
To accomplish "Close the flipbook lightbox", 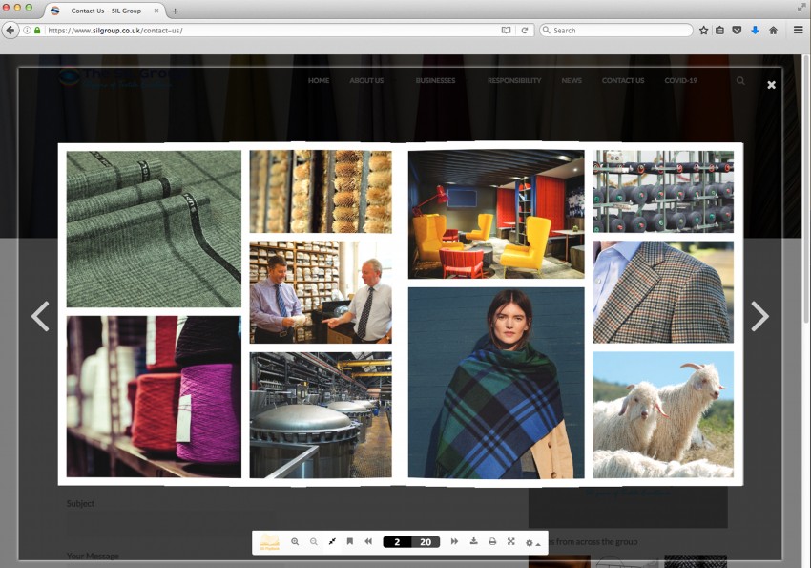I will 771,85.
